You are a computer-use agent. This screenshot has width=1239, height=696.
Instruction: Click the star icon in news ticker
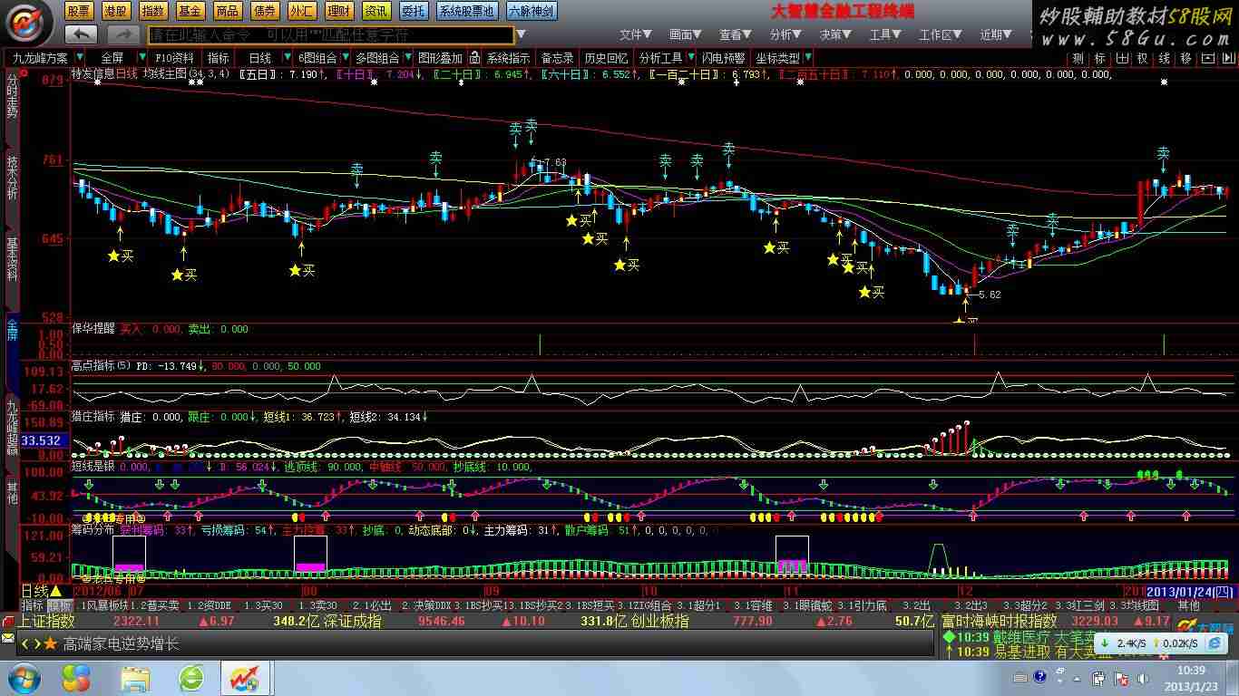[x=50, y=643]
